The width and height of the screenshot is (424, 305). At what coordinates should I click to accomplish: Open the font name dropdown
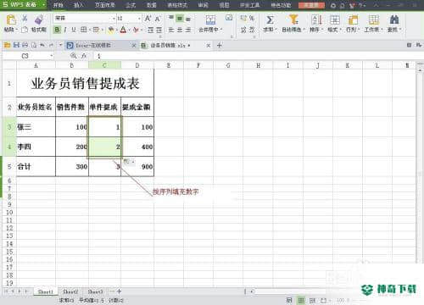[114, 19]
